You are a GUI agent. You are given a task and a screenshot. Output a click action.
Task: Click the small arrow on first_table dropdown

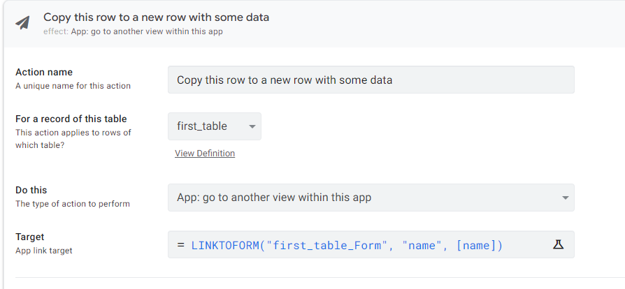click(x=252, y=126)
